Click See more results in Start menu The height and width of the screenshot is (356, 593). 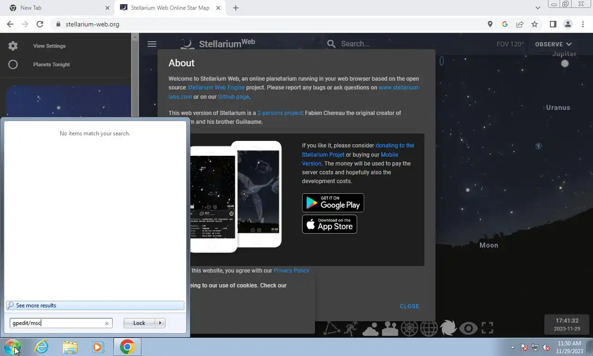[x=95, y=305]
